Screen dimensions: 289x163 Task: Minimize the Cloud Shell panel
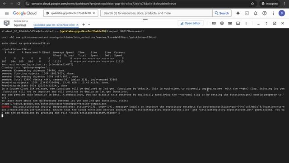tap(258, 24)
